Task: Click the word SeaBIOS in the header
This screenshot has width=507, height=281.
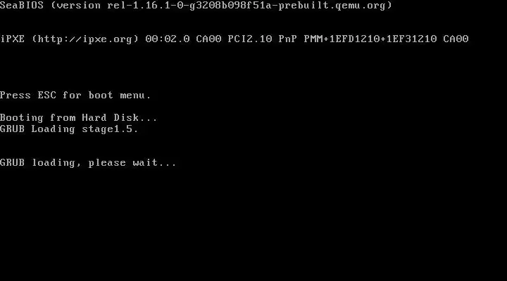Action: tap(22, 6)
